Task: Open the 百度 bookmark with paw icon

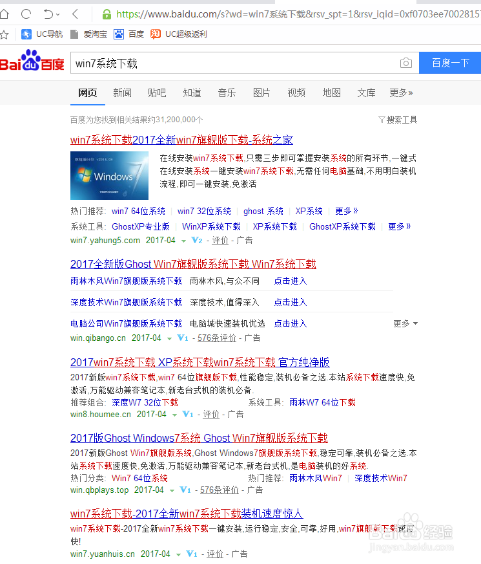Action: click(x=129, y=34)
